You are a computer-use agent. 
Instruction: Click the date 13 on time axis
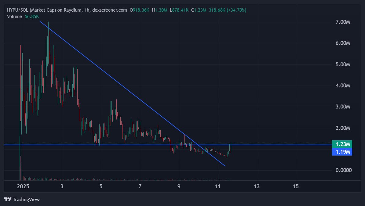point(257,186)
